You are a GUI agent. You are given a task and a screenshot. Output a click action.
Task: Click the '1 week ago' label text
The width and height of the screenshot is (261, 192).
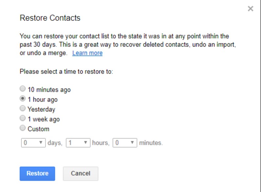(44, 119)
